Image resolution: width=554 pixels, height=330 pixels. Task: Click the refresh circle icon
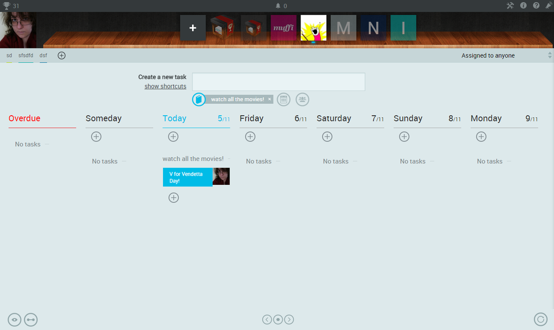(540, 319)
